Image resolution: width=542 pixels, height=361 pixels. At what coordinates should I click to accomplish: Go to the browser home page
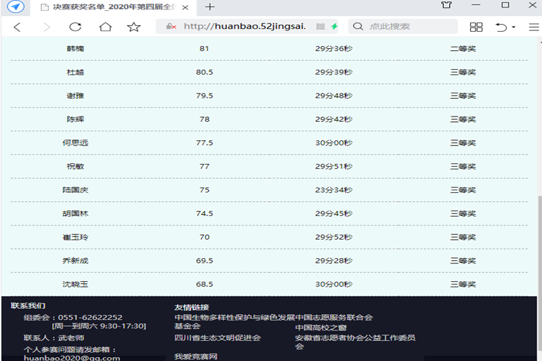click(x=105, y=27)
